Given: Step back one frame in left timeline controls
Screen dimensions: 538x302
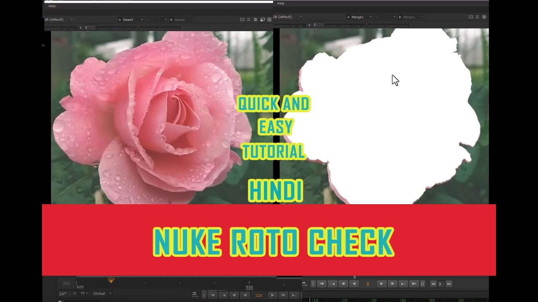Looking at the screenshot, I should [234, 295].
